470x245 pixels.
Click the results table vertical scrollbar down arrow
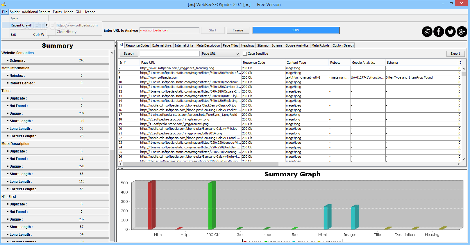464,159
